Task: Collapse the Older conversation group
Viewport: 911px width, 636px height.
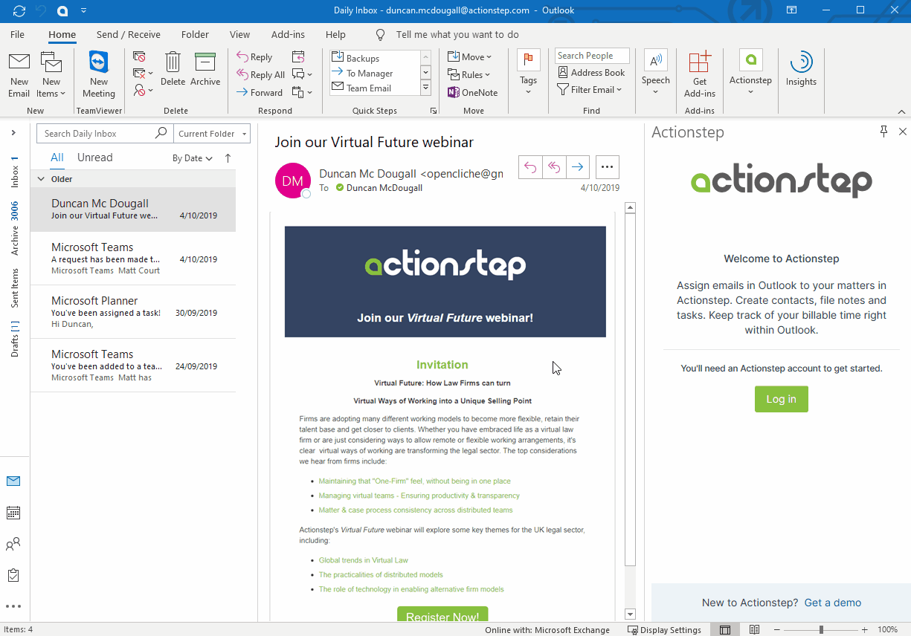Action: pyautogui.click(x=42, y=178)
